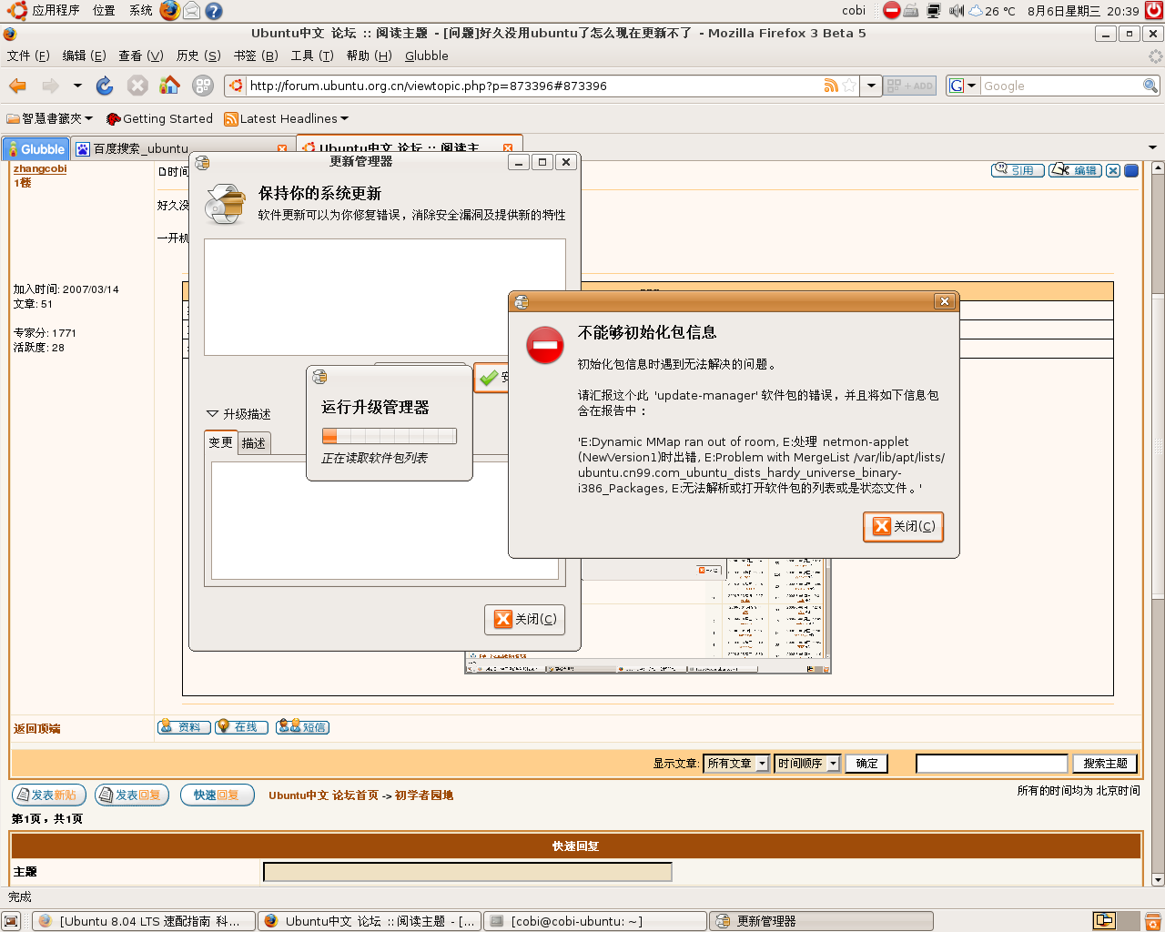The image size is (1165, 932).
Task: Switch to Glubble tab
Action: pyautogui.click(x=36, y=148)
